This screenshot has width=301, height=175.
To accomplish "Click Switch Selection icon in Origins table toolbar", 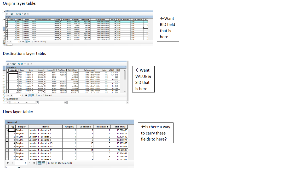I will (x=20, y=14).
